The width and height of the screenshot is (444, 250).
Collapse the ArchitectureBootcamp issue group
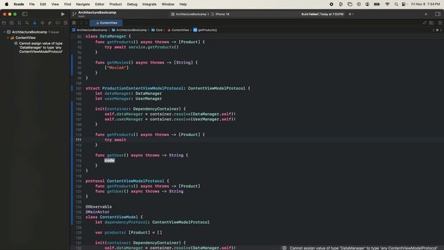5,32
